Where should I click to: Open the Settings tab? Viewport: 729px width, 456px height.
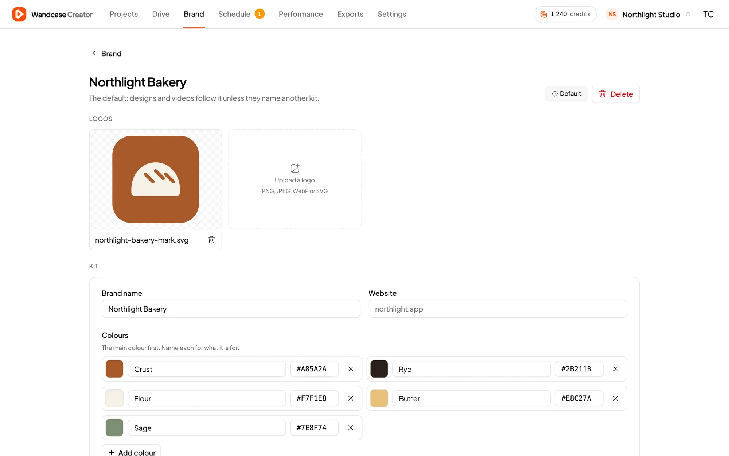coord(392,14)
